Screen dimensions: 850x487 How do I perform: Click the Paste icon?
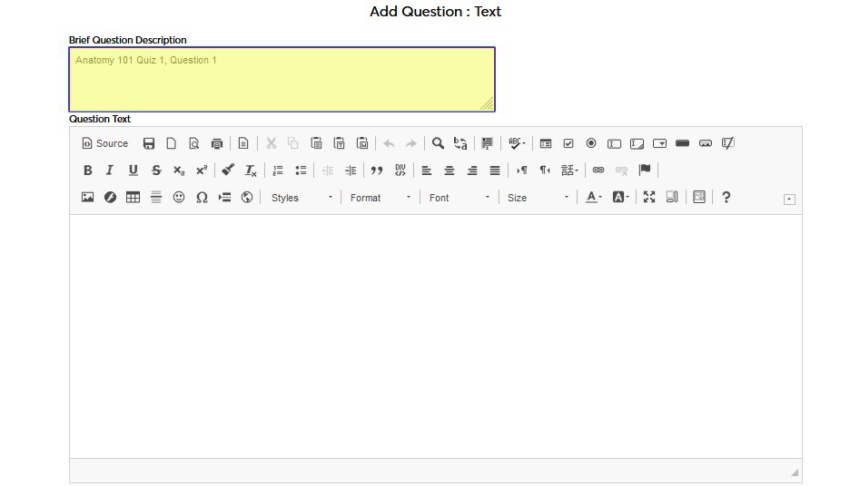click(316, 143)
